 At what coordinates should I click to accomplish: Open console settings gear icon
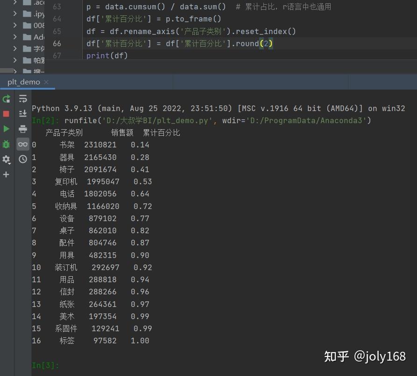coord(6,160)
